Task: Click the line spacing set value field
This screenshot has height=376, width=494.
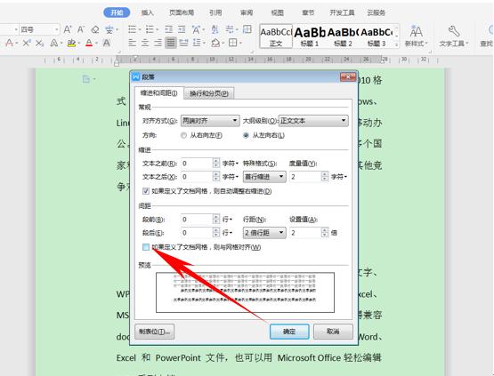Action: (x=305, y=233)
